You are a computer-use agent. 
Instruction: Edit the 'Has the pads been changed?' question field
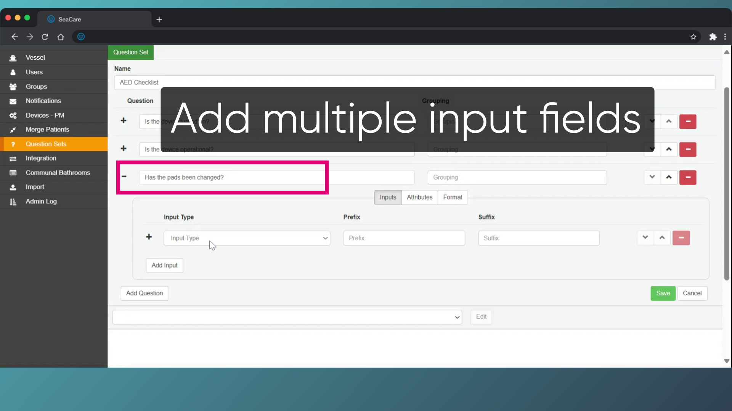click(x=277, y=177)
